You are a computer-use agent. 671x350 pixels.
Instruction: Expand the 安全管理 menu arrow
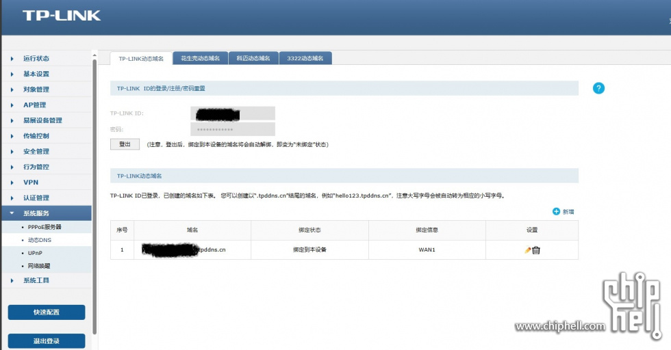click(x=12, y=151)
